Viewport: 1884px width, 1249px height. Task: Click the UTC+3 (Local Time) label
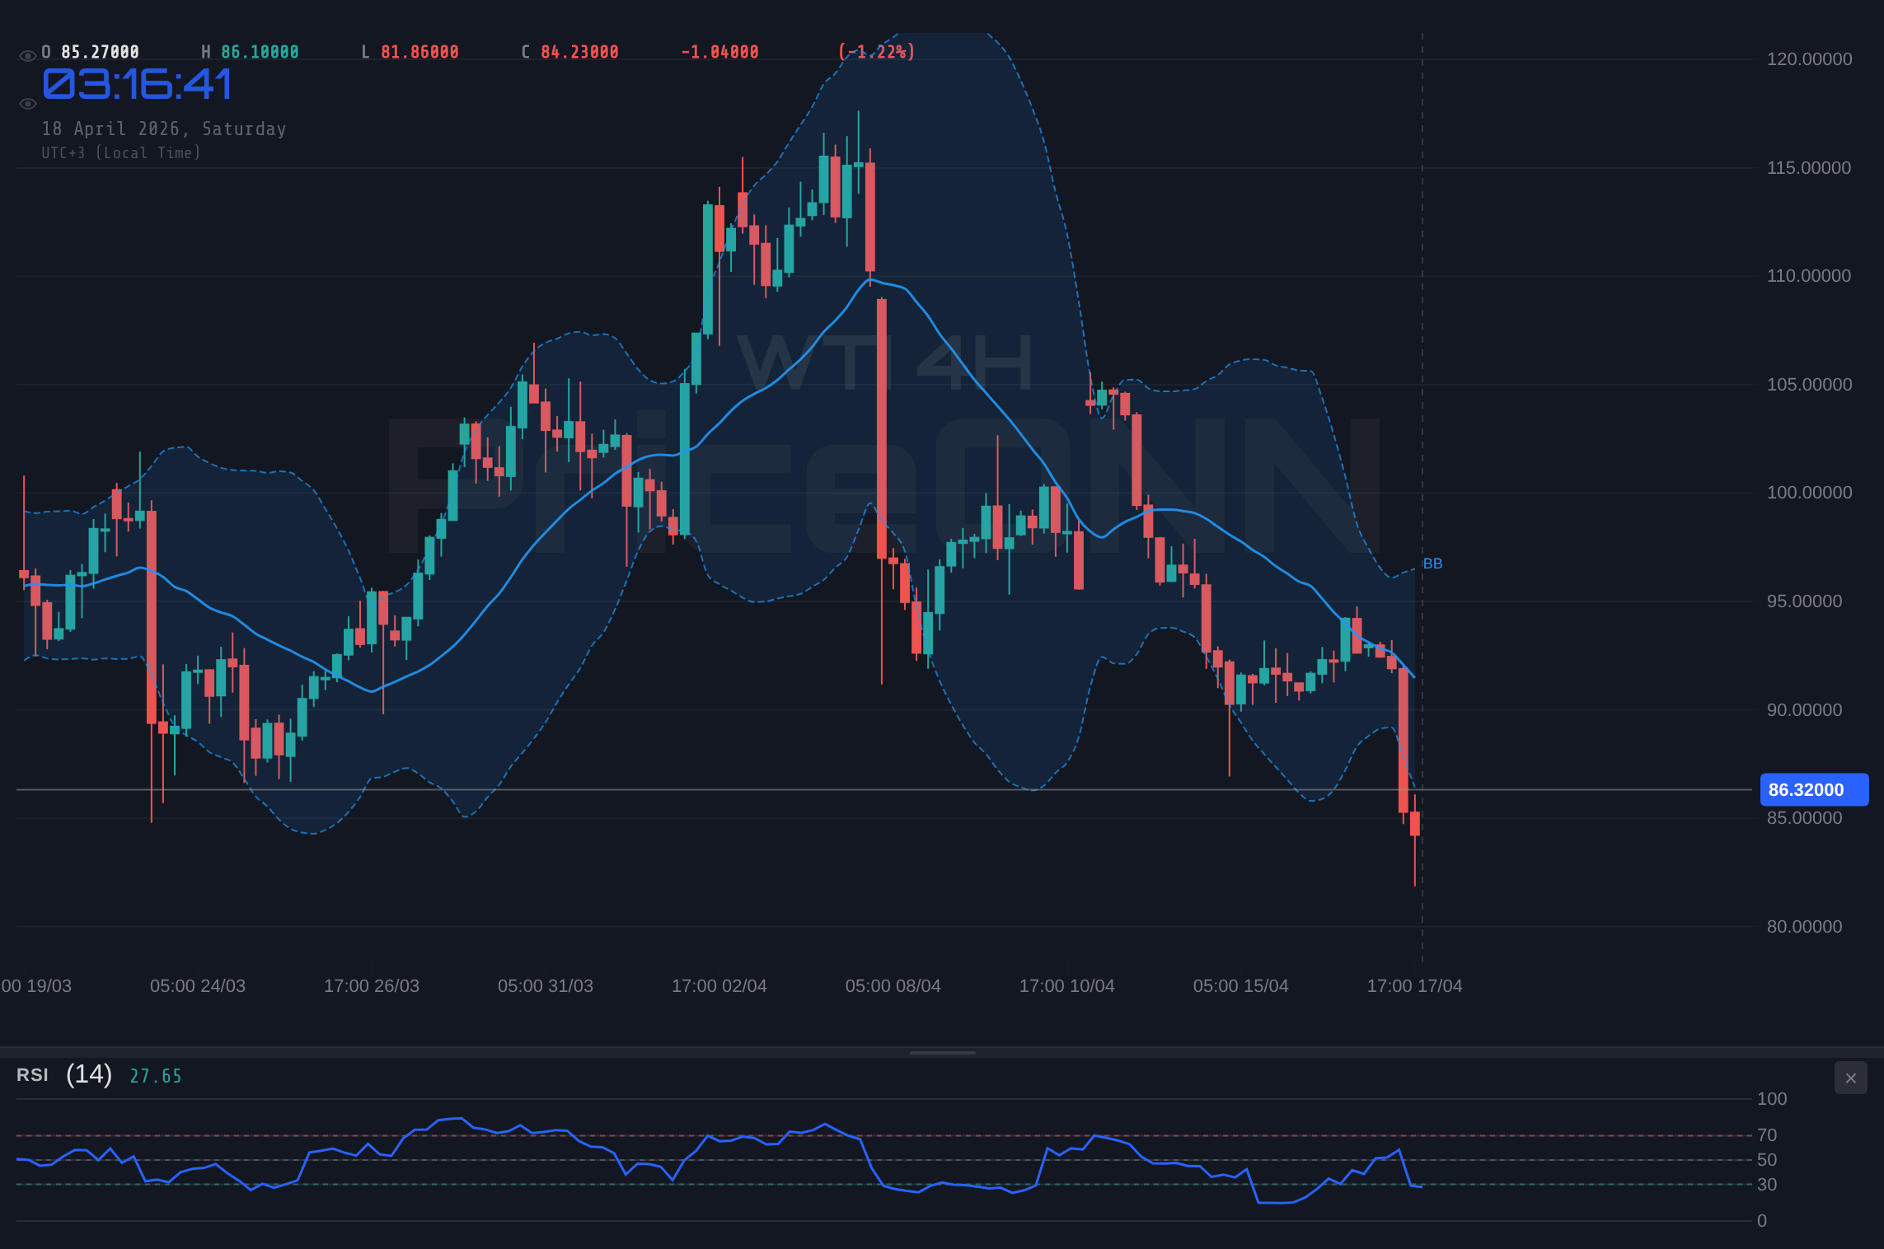121,152
